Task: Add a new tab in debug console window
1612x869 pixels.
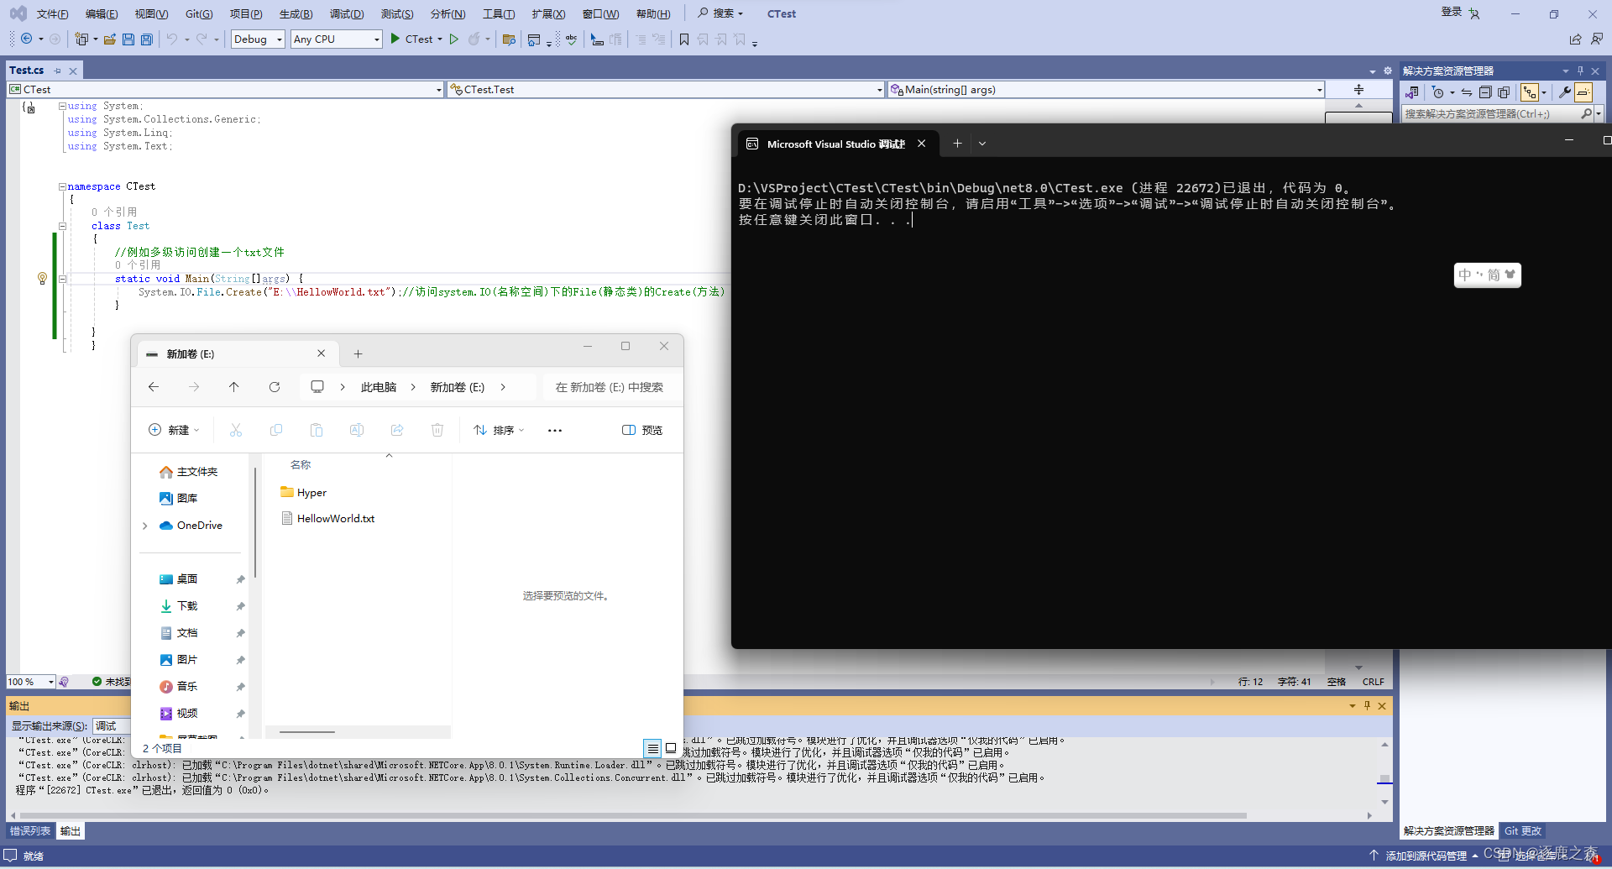Action: pos(957,144)
